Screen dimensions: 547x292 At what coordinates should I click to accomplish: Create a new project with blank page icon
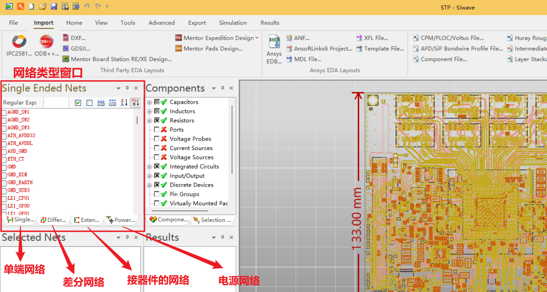(31, 6)
